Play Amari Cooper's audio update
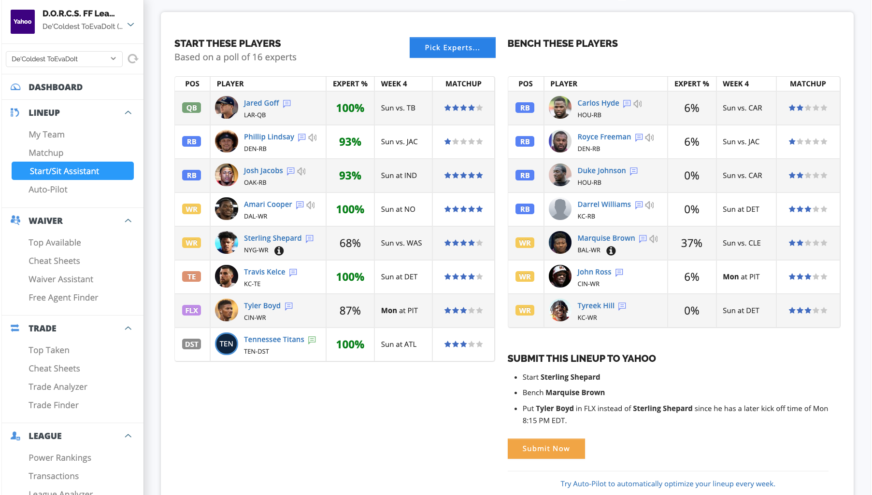This screenshot has width=872, height=495. 311,205
